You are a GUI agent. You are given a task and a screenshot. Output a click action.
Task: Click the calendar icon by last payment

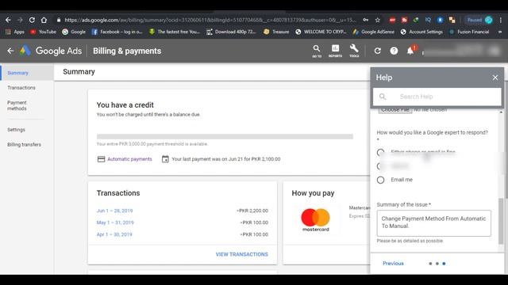165,159
